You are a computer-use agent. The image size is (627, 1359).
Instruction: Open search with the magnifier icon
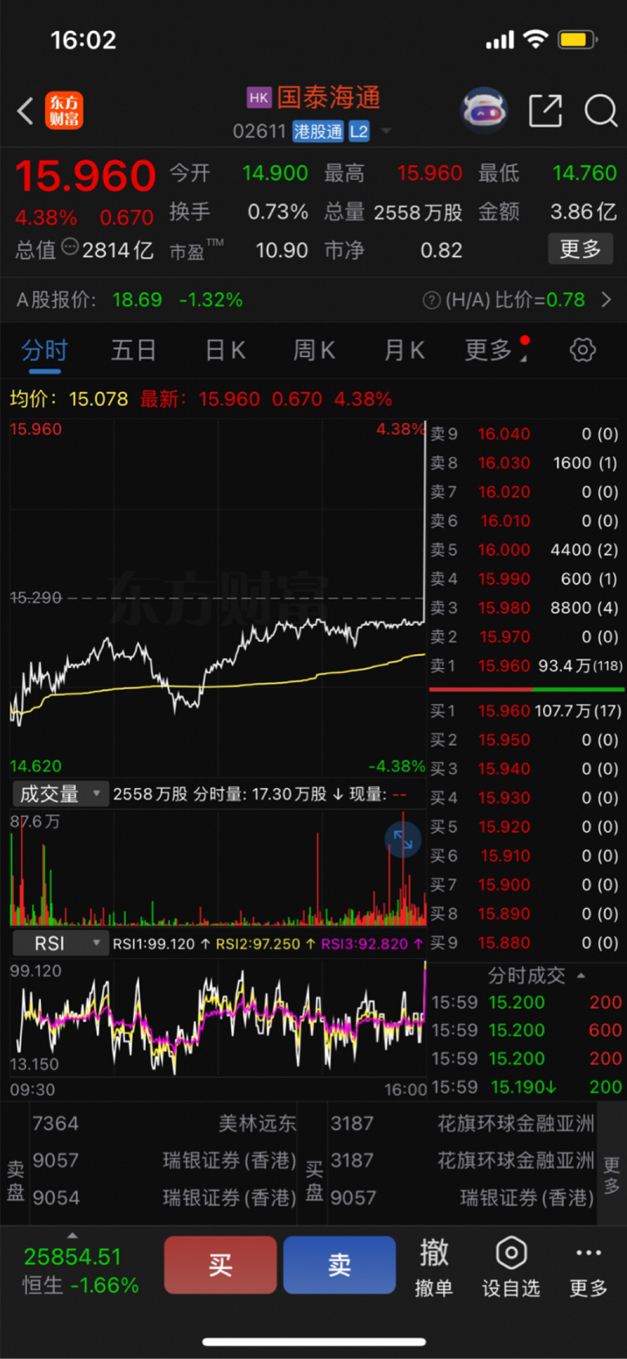[x=601, y=110]
